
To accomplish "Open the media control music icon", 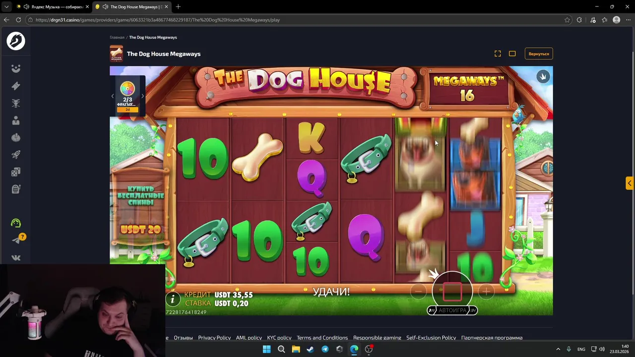I will 593,20.
